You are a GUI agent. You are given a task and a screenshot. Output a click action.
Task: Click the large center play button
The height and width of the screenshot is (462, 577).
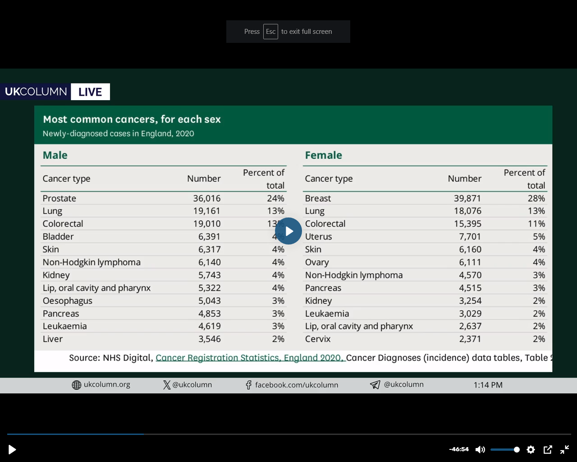[x=288, y=231]
